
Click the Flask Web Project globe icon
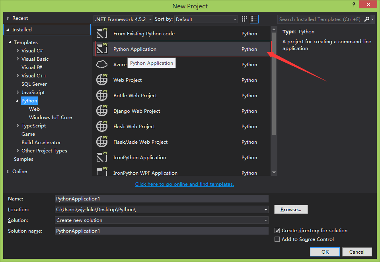click(x=102, y=126)
